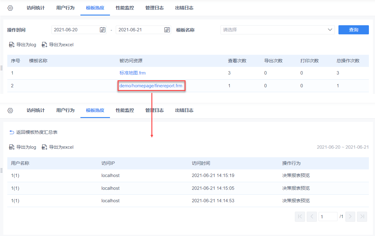Export lower detail table as excel
Image resolution: width=375 pixels, height=236 pixels.
(58, 147)
